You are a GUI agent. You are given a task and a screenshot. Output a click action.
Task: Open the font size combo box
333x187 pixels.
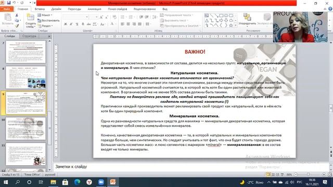pos(94,17)
